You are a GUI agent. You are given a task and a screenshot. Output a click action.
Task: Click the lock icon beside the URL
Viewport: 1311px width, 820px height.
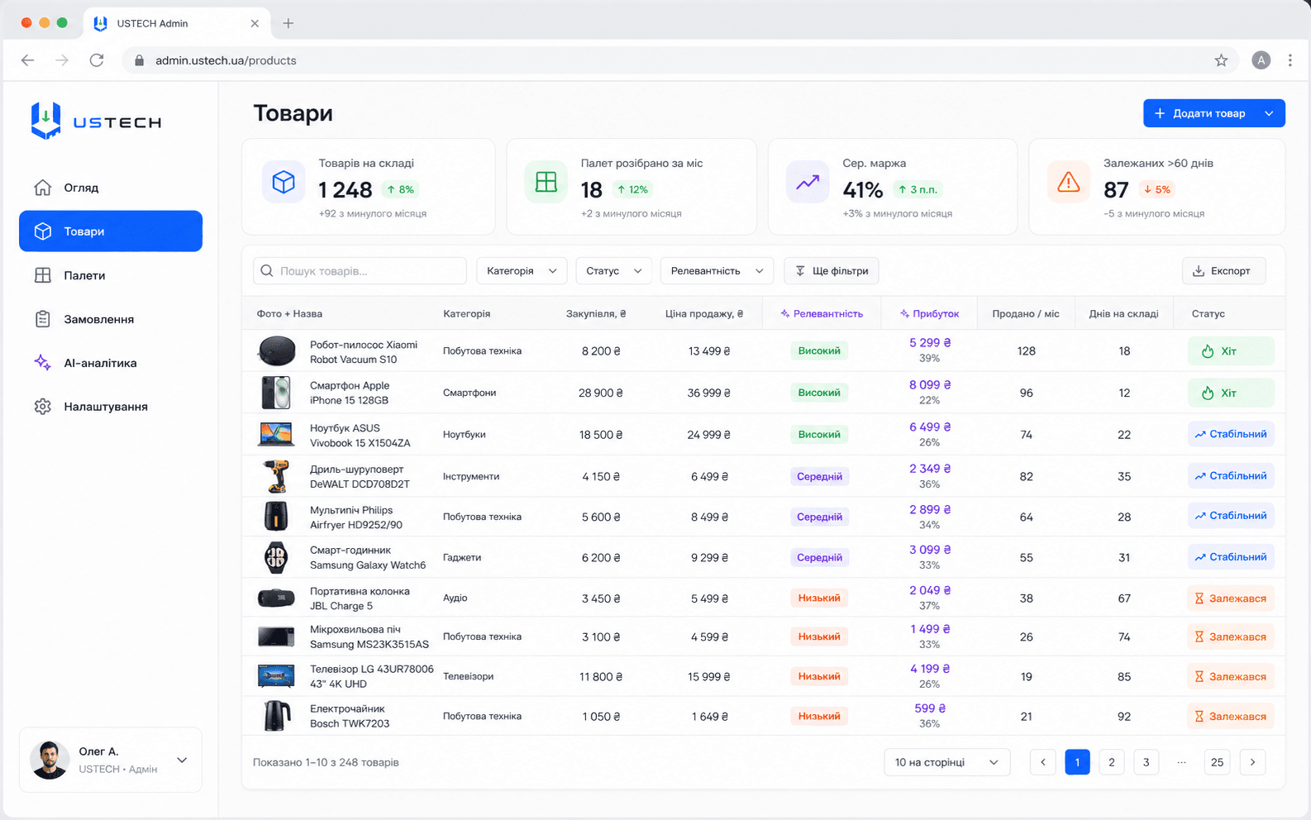coord(139,60)
